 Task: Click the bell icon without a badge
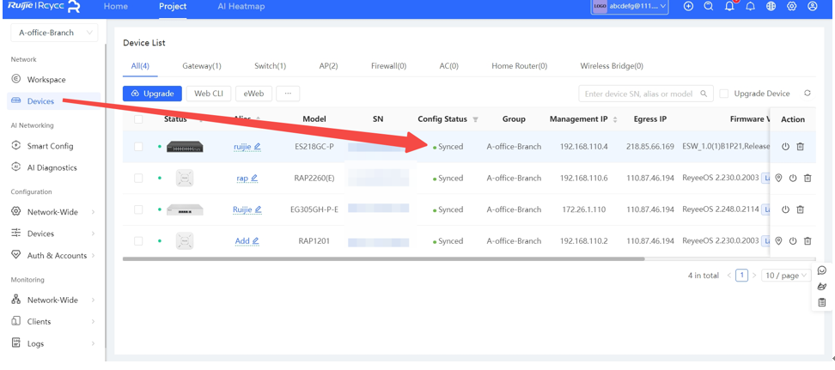click(x=750, y=6)
